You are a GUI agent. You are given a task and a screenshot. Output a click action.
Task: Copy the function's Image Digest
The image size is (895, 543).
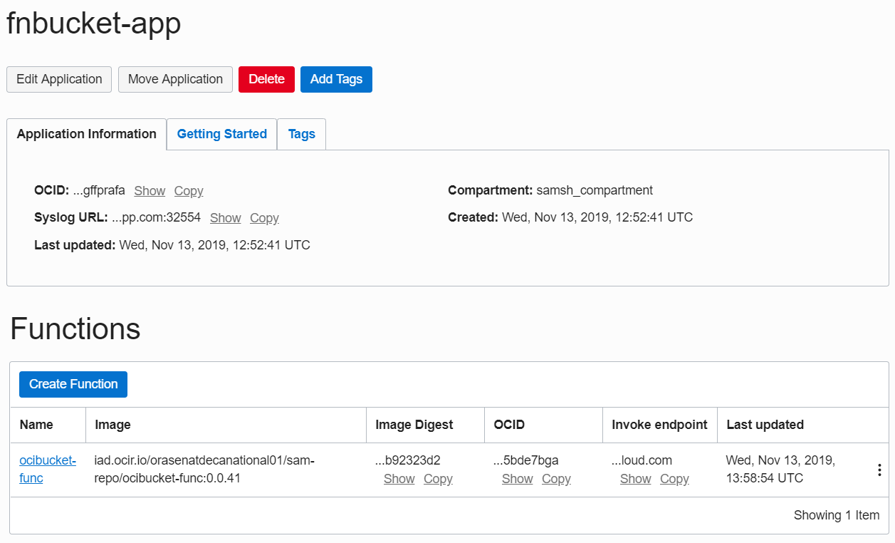(x=438, y=479)
